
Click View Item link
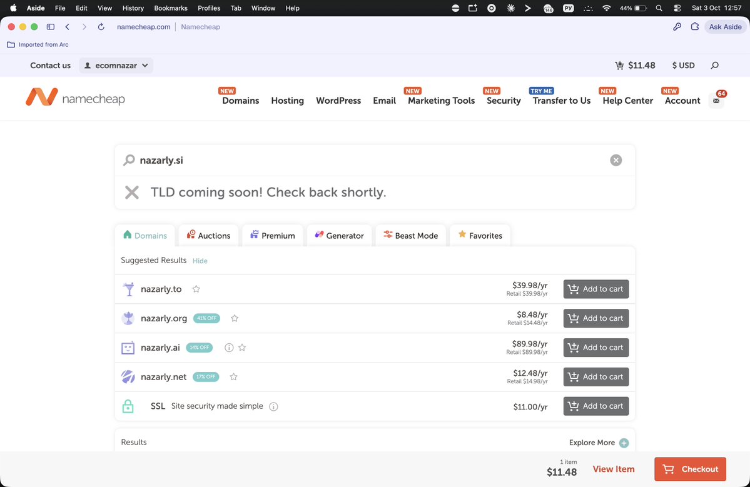tap(614, 469)
